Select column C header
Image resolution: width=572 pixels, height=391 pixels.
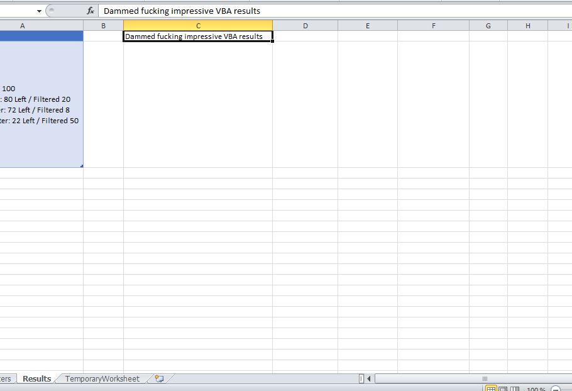(198, 26)
